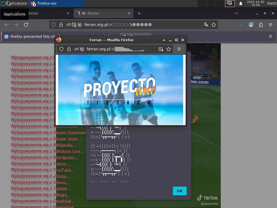Open the Firefox account icon

point(251,25)
